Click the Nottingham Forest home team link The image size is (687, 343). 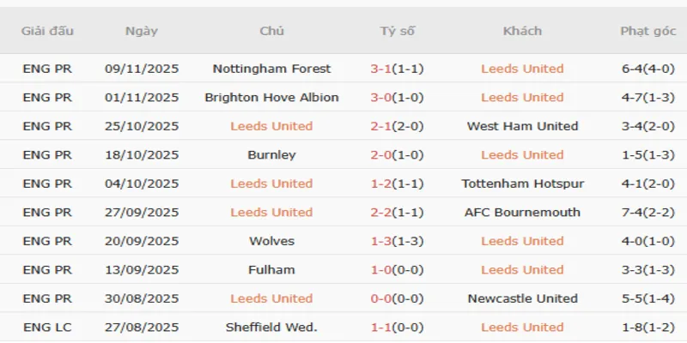pos(271,69)
